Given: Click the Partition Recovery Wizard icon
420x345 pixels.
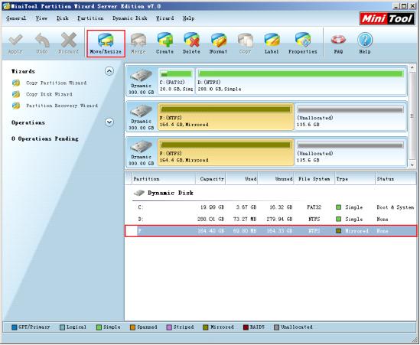Looking at the screenshot, I should click(16, 106).
